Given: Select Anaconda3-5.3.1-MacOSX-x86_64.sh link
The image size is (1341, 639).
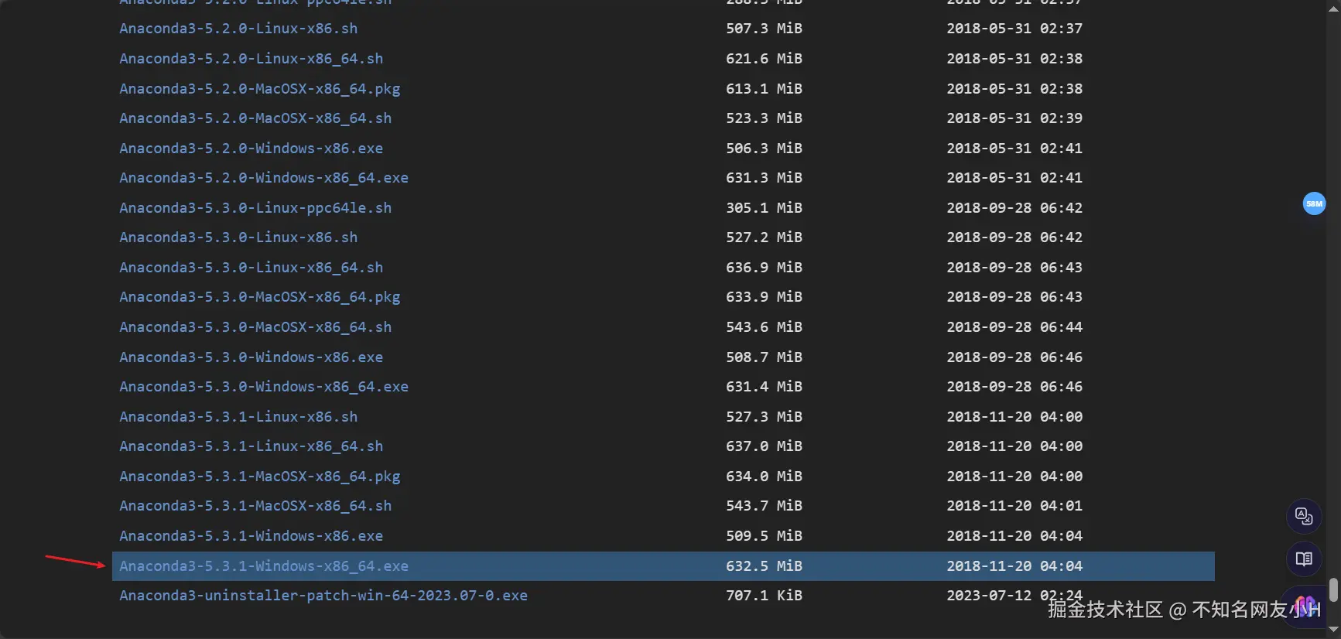Looking at the screenshot, I should (x=255, y=506).
